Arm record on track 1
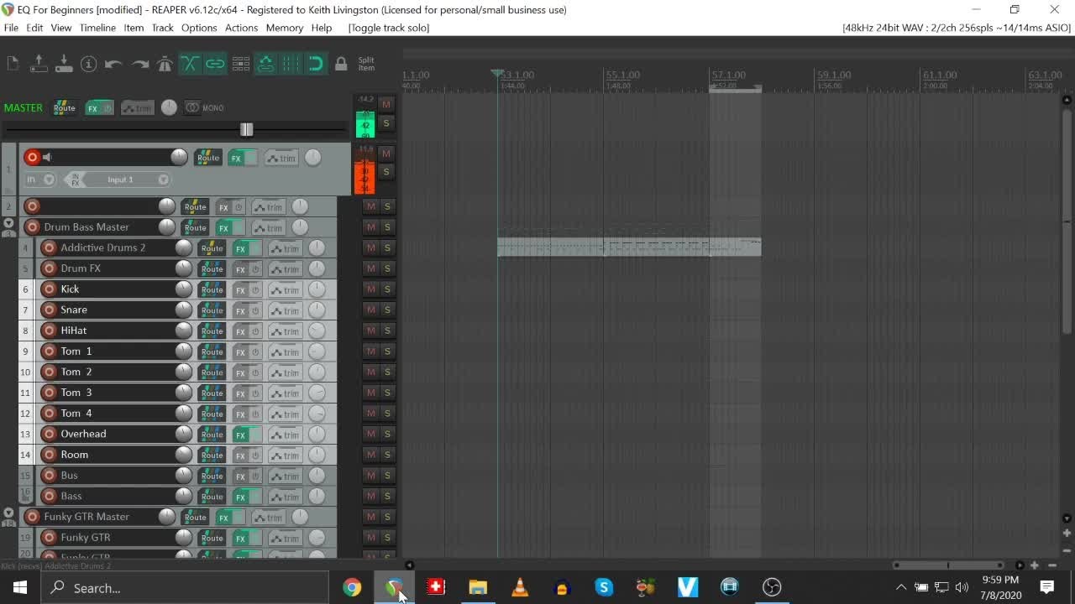The height and width of the screenshot is (604, 1075). coord(32,157)
